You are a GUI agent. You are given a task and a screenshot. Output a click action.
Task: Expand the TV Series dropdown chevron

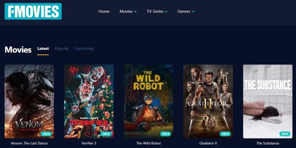166,12
